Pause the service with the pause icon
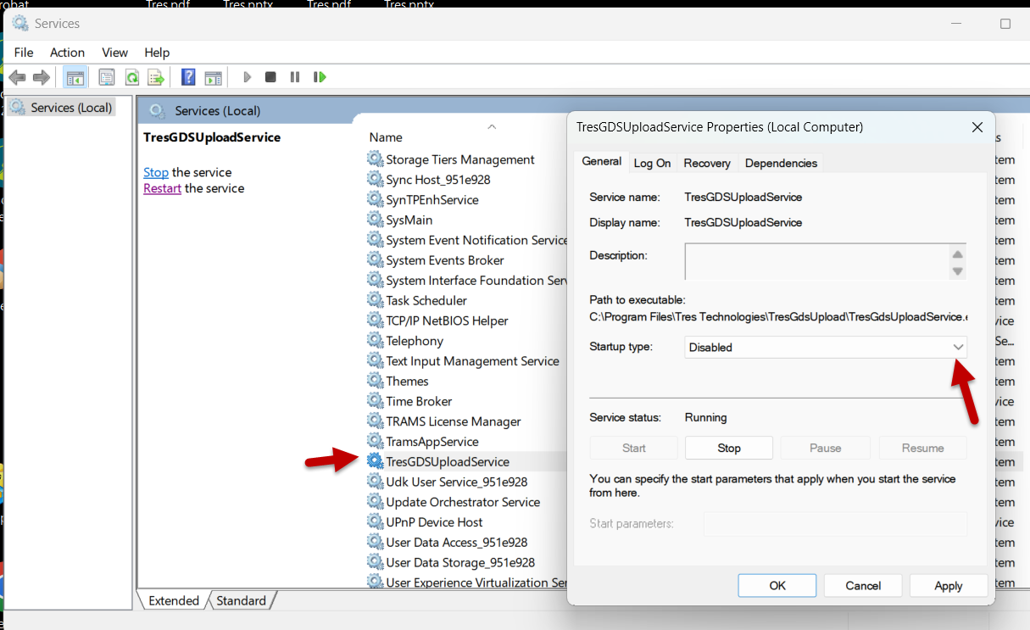 293,76
